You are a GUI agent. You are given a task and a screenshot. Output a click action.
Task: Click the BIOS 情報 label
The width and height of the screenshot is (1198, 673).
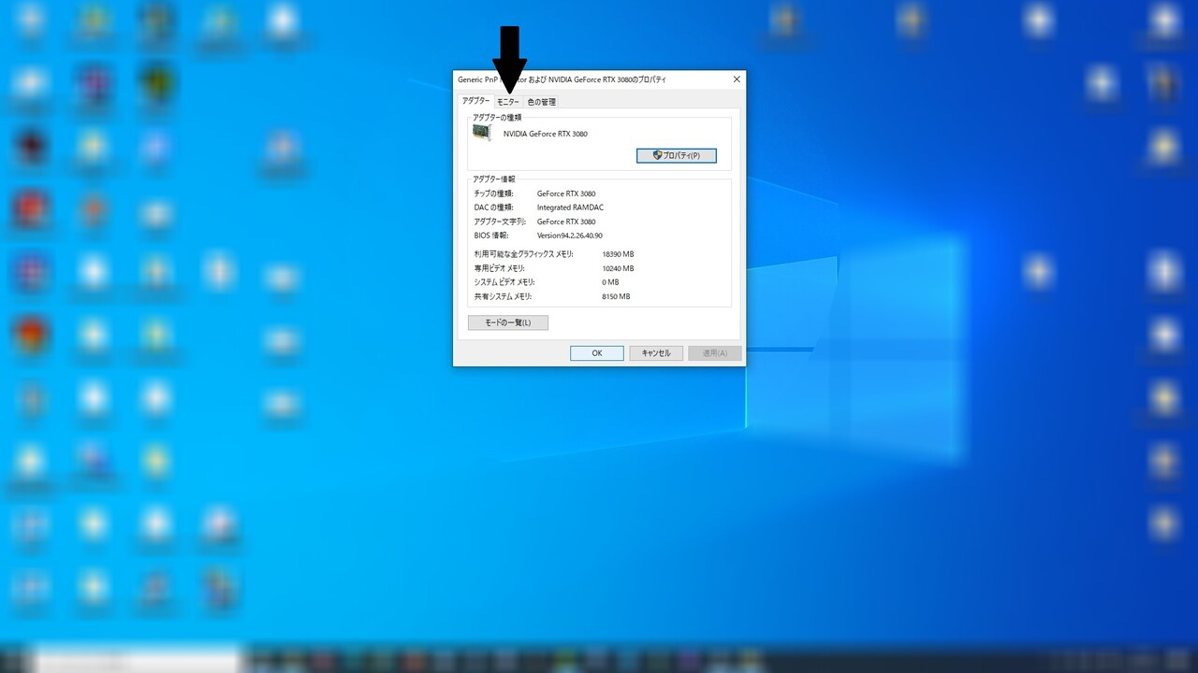tap(491, 236)
